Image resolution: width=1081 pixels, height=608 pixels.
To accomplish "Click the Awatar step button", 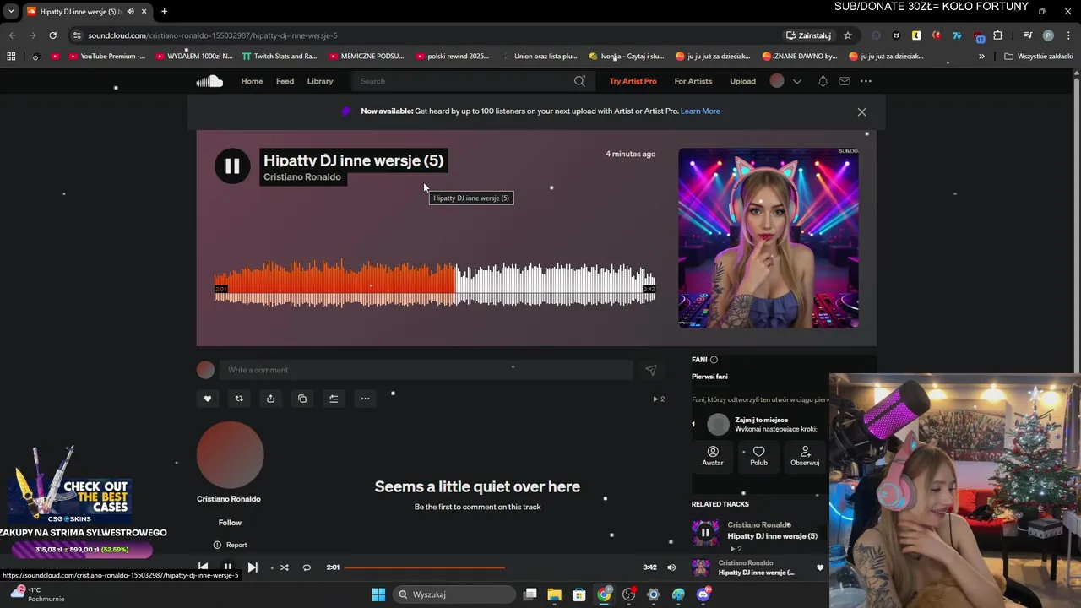I will [x=713, y=456].
